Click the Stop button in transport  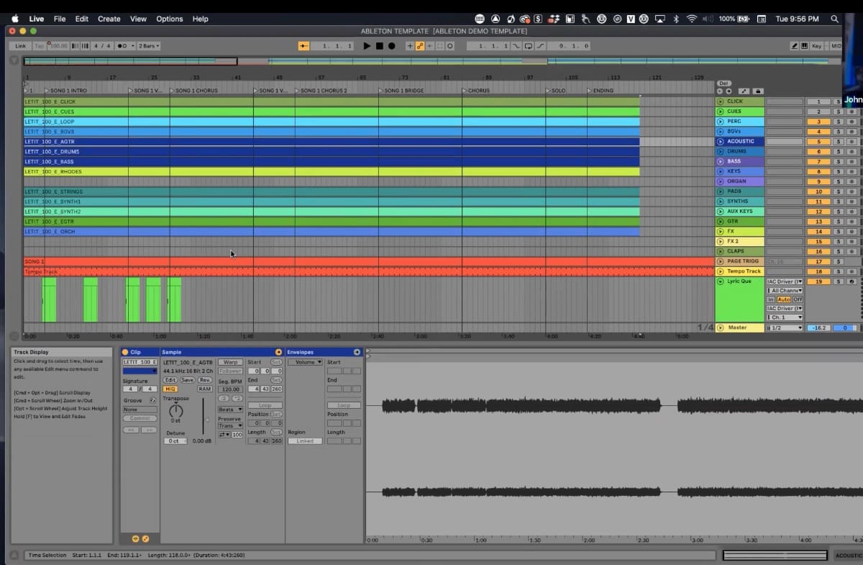379,45
